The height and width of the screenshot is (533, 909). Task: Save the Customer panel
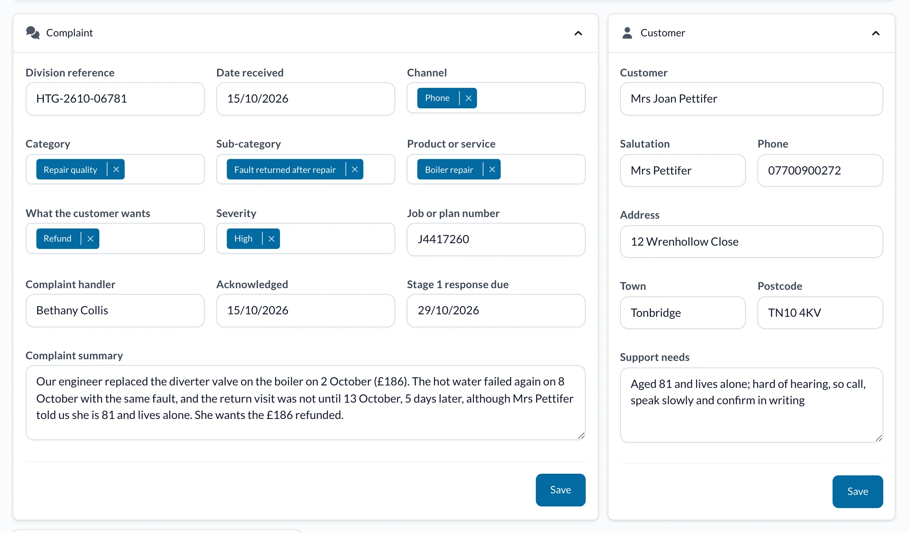coord(858,491)
